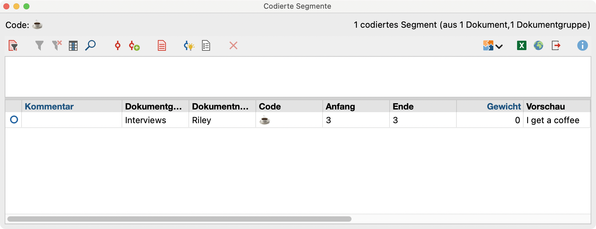Click the Riley document name cell
The image size is (596, 229).
pyautogui.click(x=222, y=120)
